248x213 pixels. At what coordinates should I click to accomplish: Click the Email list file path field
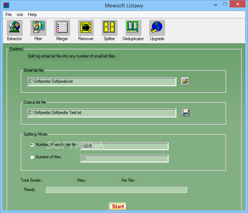(x=102, y=82)
